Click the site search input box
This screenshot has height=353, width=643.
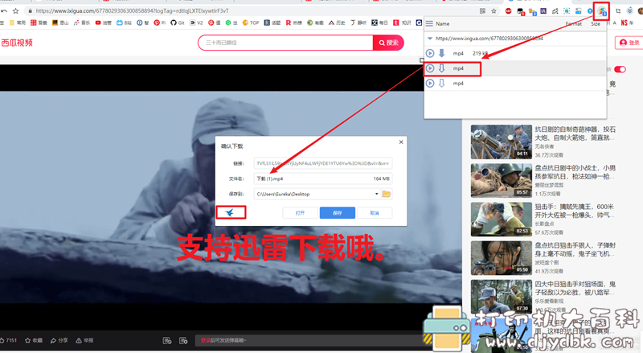click(286, 43)
